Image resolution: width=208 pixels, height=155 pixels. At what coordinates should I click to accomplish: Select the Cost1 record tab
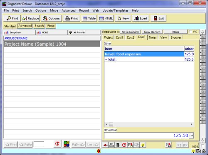coord(119,37)
